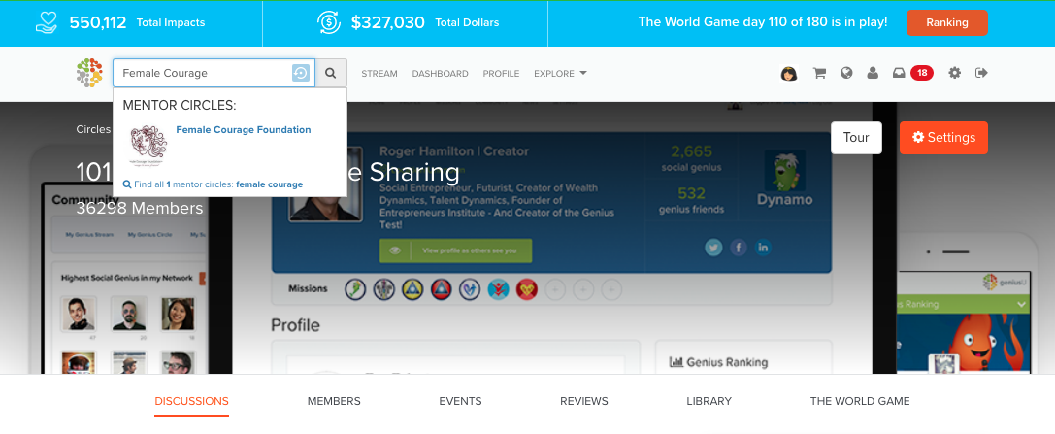Click the Circles breadcrumb link

pyautogui.click(x=93, y=129)
